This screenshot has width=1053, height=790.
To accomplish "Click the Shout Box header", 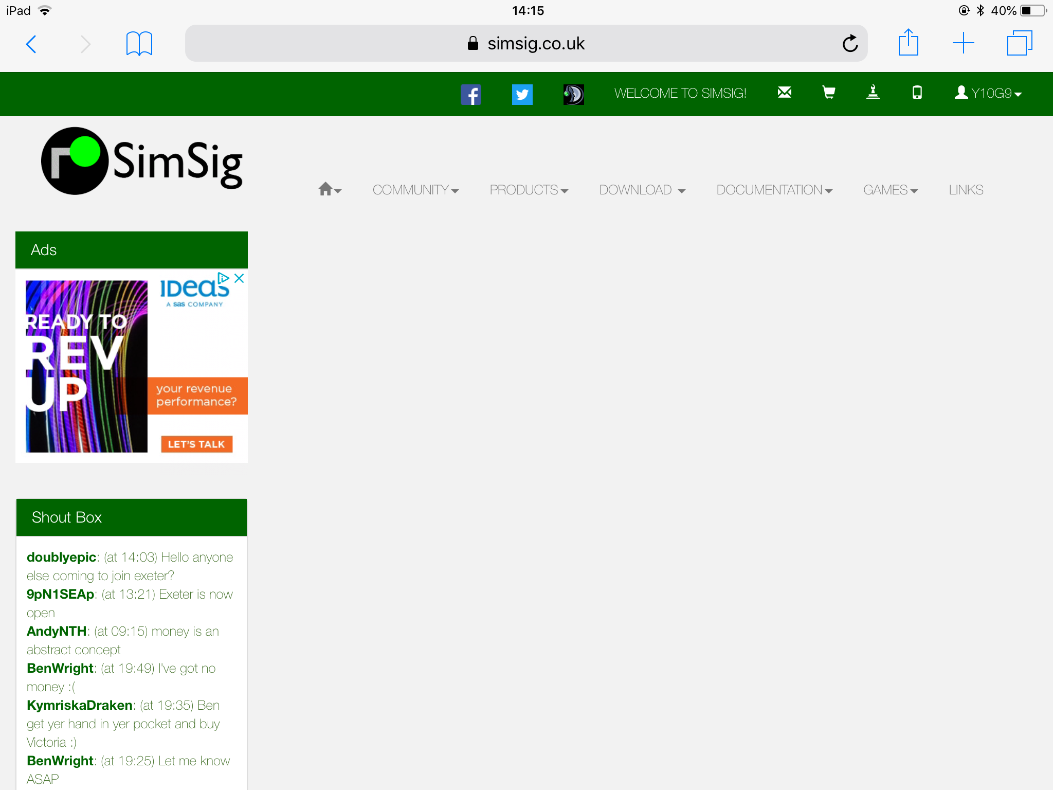I will pyautogui.click(x=132, y=517).
